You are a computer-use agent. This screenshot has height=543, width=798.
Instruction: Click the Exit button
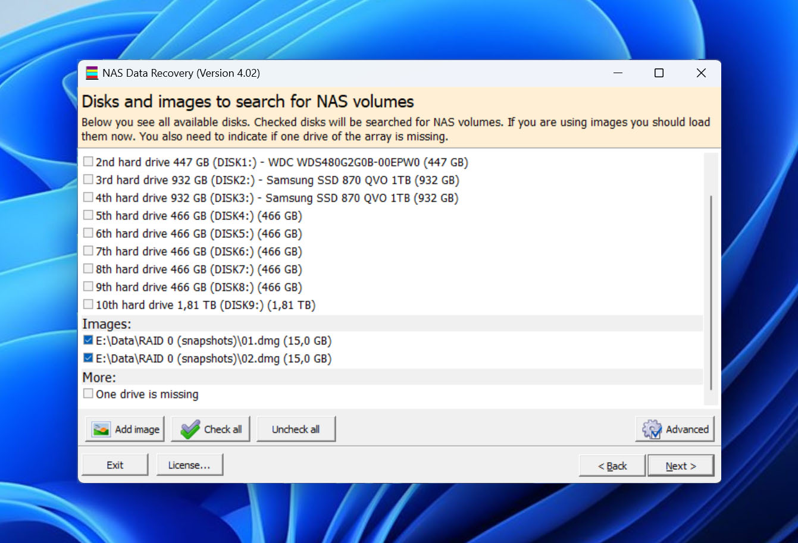point(114,464)
